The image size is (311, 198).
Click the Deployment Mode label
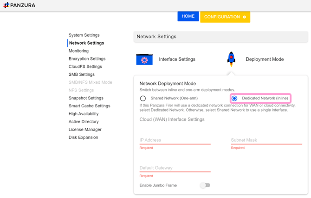(x=265, y=59)
